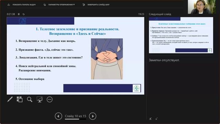Screen dimensions: 220x124
Task: Click the hands on belly illustration
Action: point(107,59)
